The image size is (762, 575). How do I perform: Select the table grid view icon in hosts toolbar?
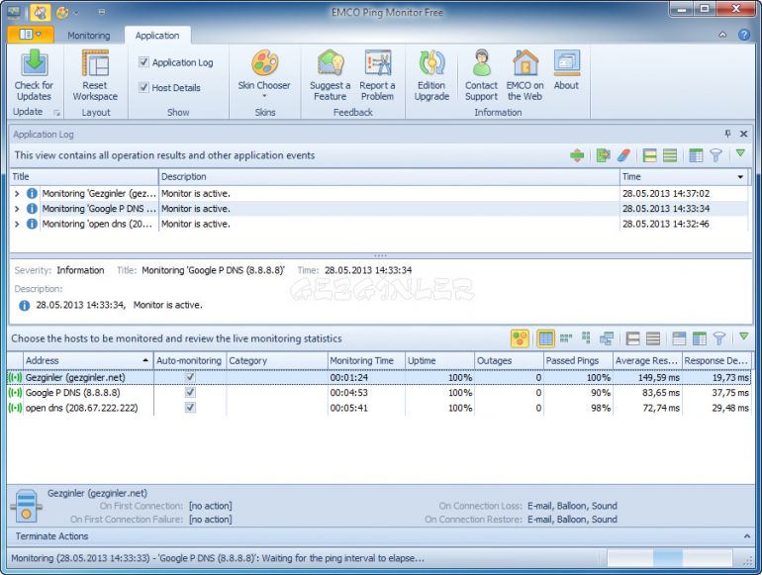(x=545, y=338)
